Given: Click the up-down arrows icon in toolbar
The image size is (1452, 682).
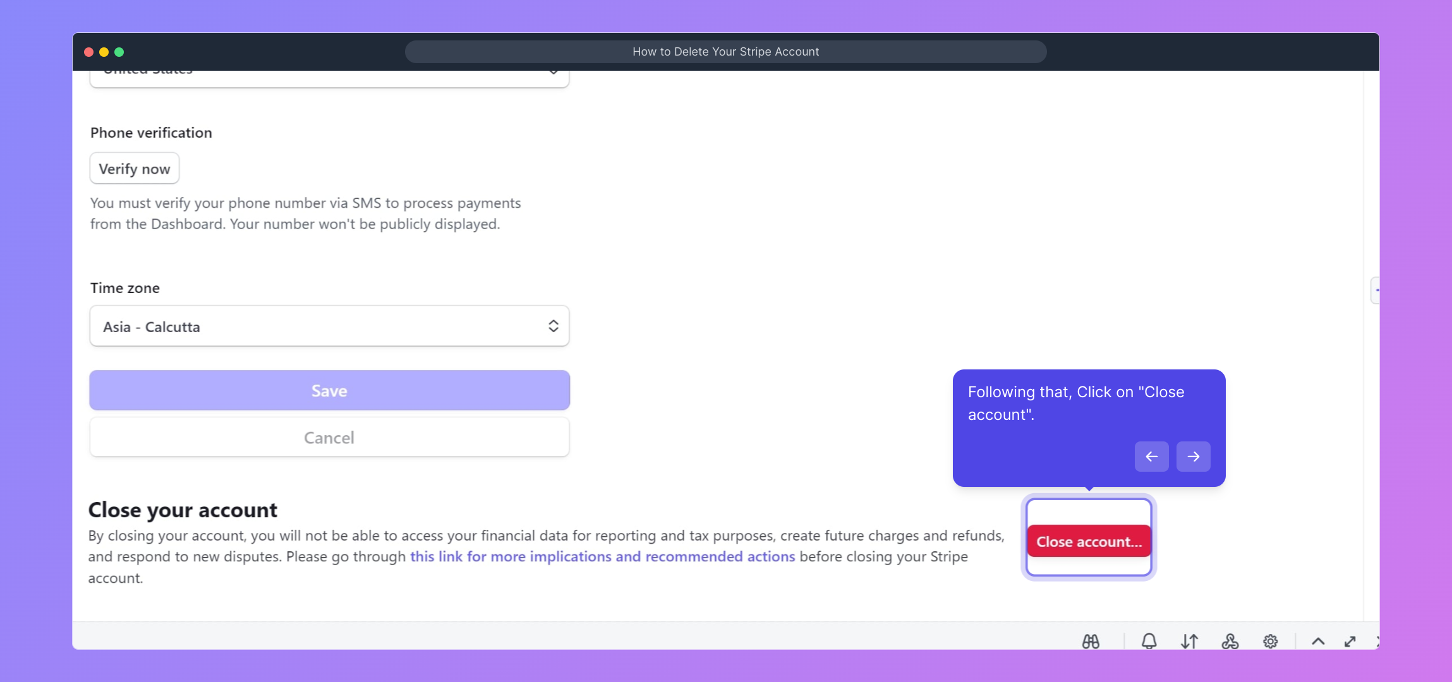Looking at the screenshot, I should click(1189, 642).
